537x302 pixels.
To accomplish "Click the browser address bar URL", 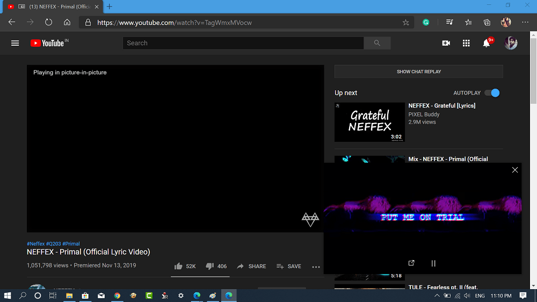I will coord(175,23).
